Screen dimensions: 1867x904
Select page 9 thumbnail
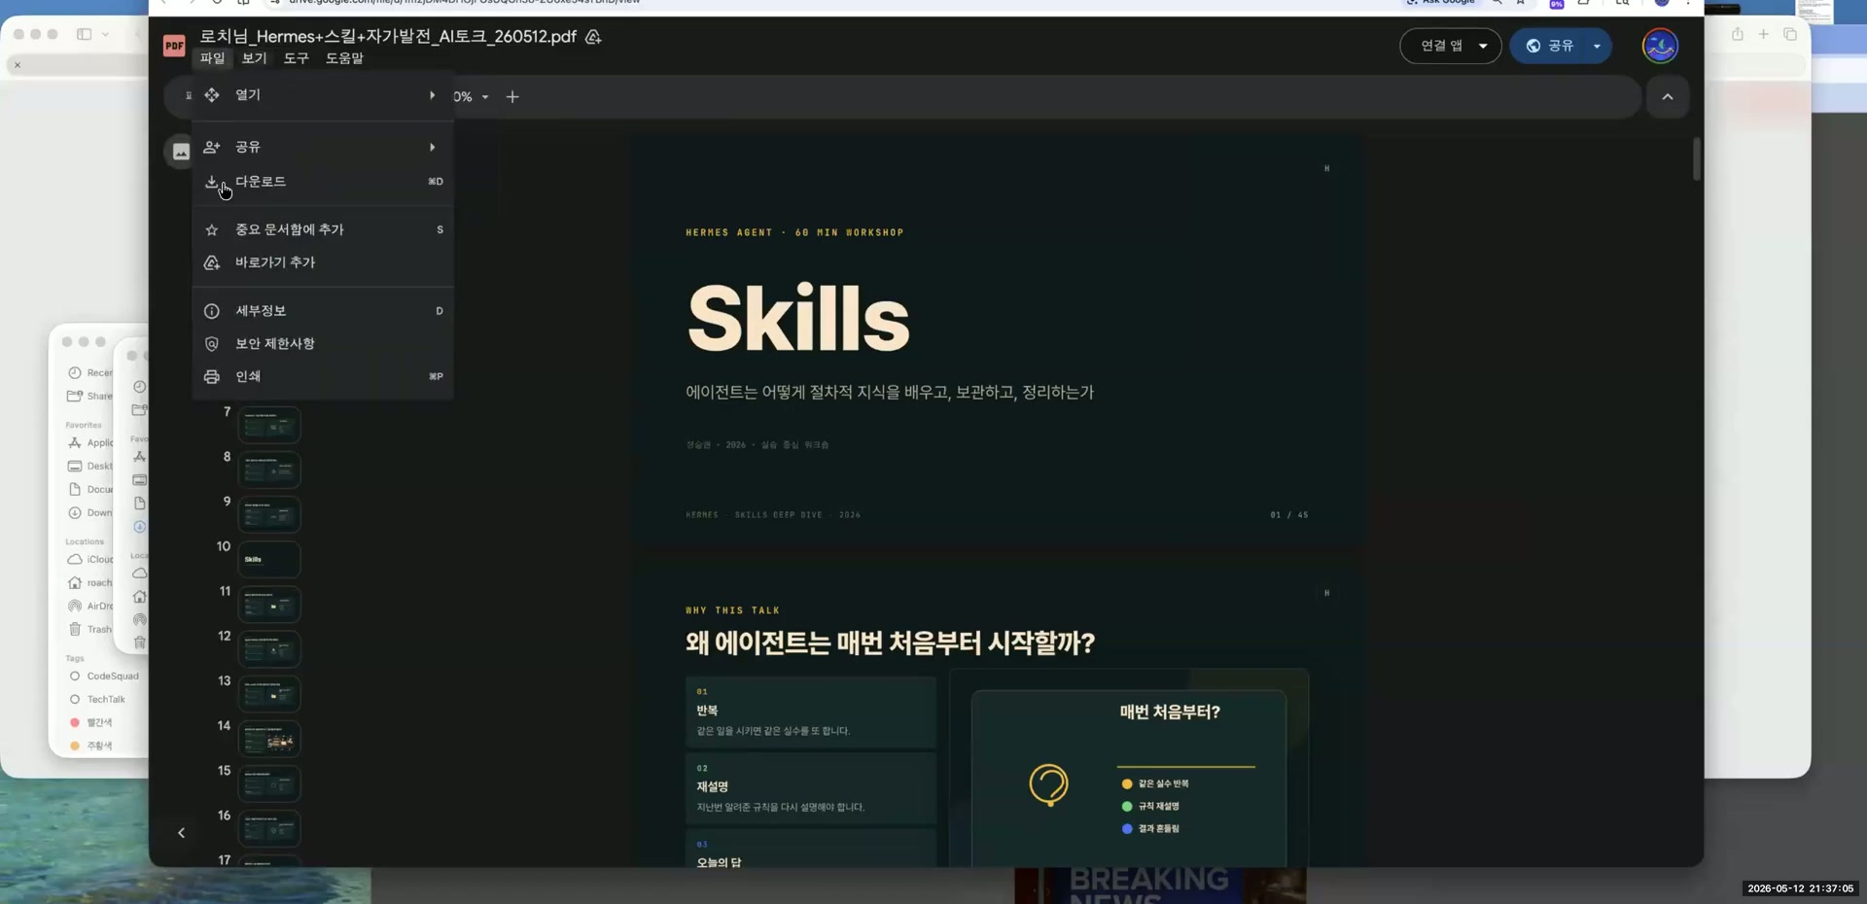269,515
